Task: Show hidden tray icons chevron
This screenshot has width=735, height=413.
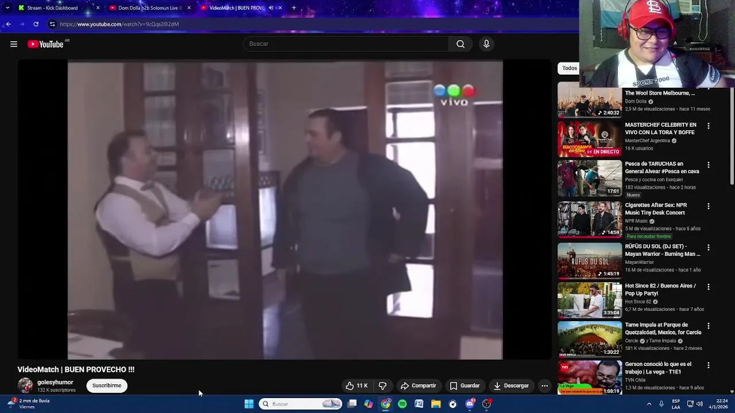Action: 649,404
